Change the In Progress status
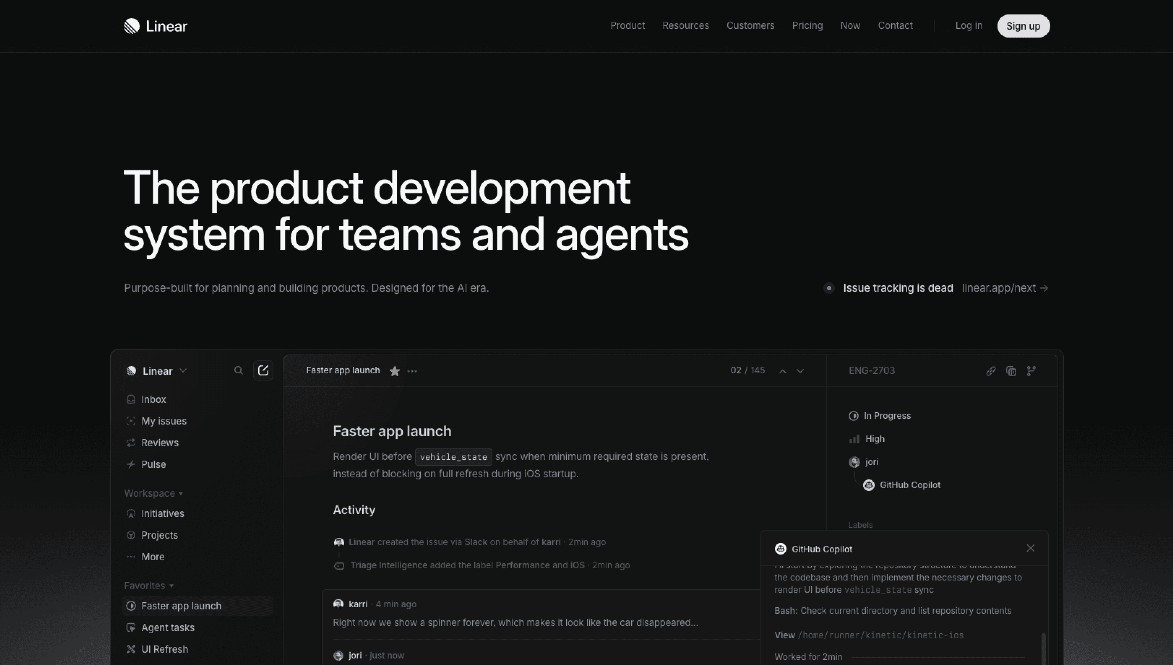1173x665 pixels. click(879, 416)
